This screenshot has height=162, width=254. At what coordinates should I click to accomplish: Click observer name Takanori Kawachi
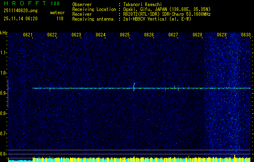coord(143,4)
